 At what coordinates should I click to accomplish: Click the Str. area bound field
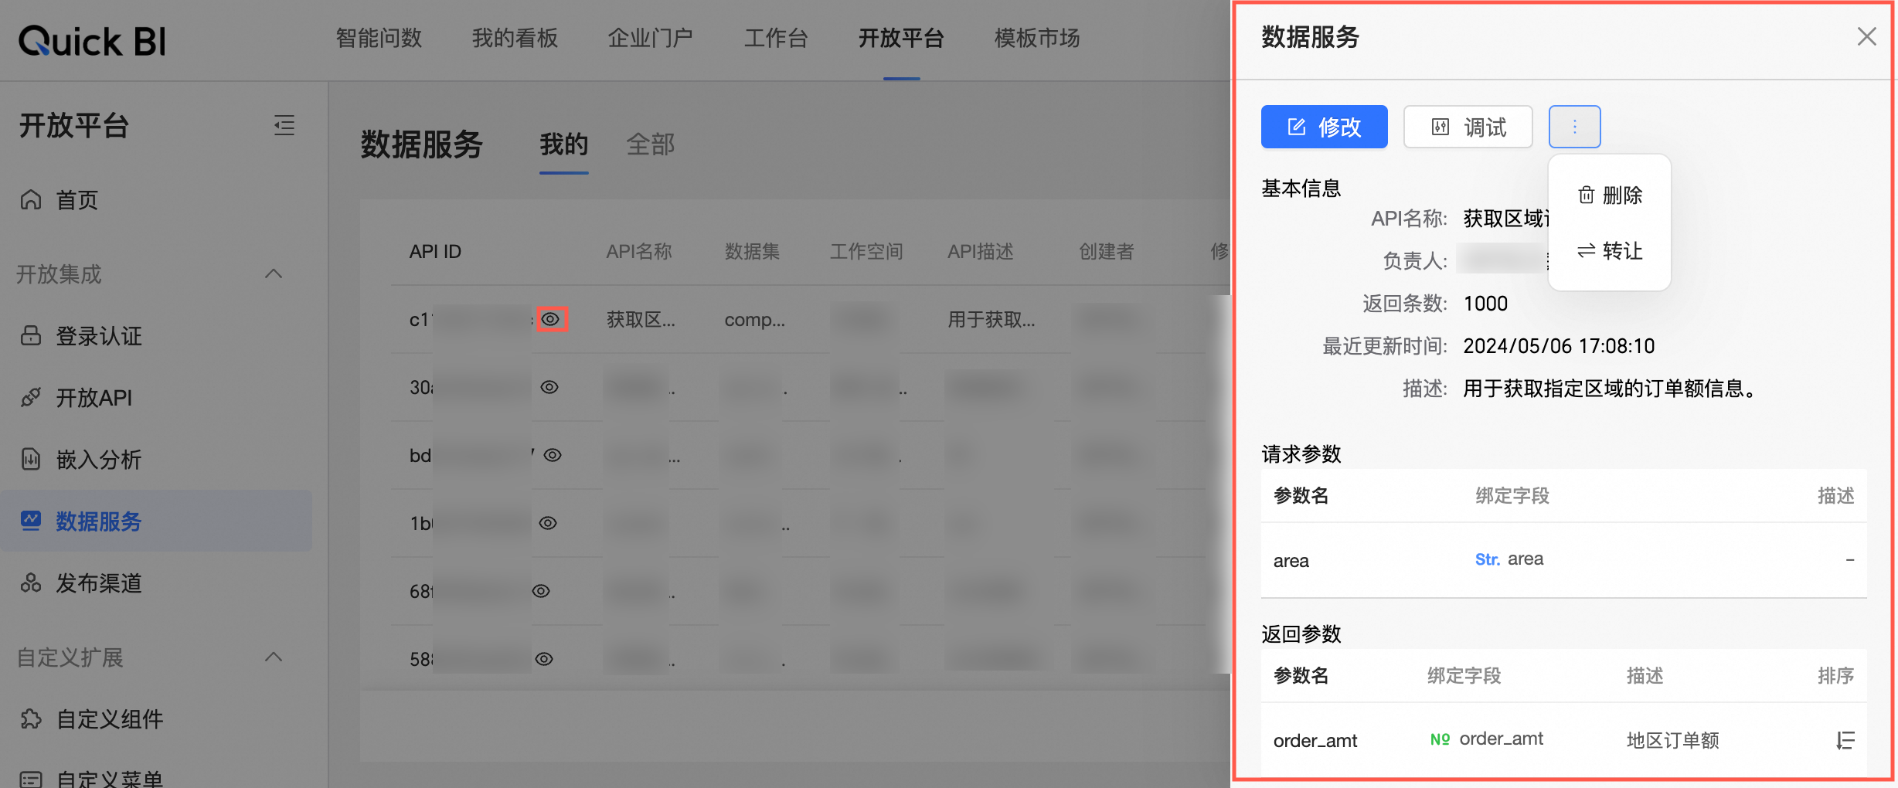[x=1509, y=559]
